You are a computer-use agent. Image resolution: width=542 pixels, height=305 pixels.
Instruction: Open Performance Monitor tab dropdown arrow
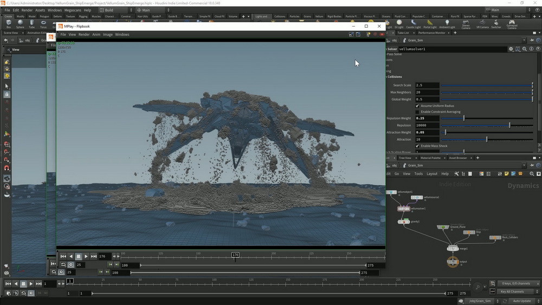[449, 33]
